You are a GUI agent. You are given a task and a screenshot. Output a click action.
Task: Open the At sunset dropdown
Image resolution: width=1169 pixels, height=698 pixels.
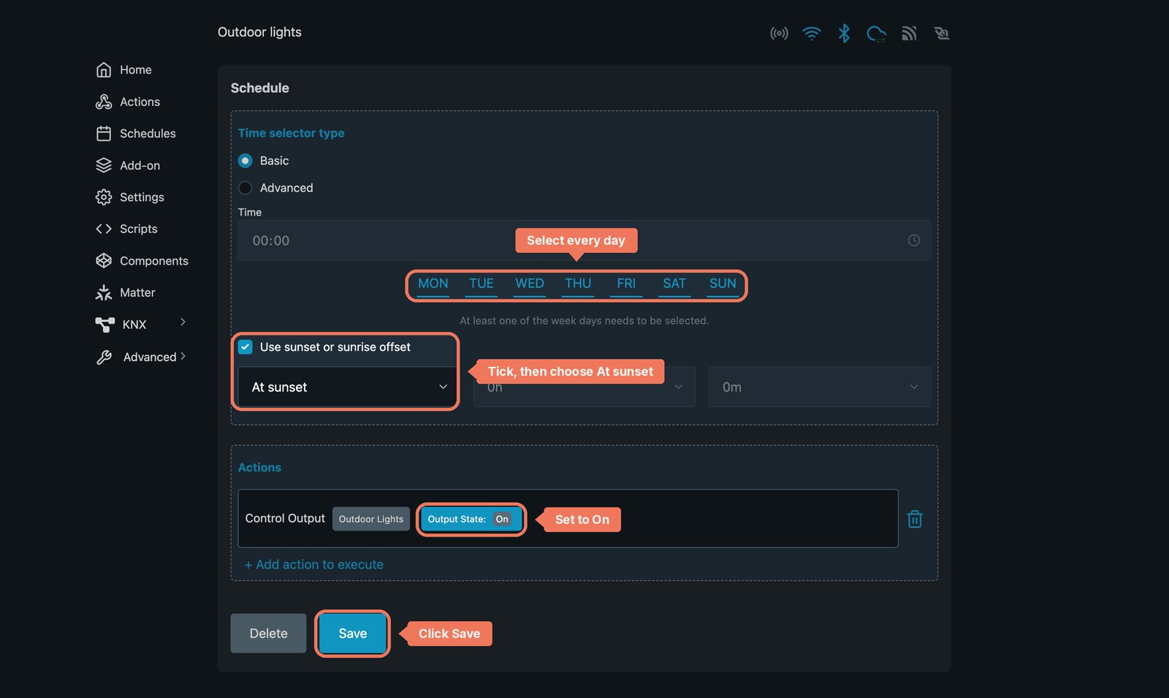347,387
